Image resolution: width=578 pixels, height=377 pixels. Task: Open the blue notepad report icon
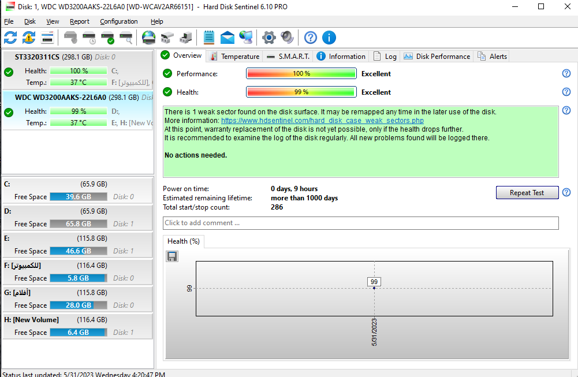click(209, 38)
